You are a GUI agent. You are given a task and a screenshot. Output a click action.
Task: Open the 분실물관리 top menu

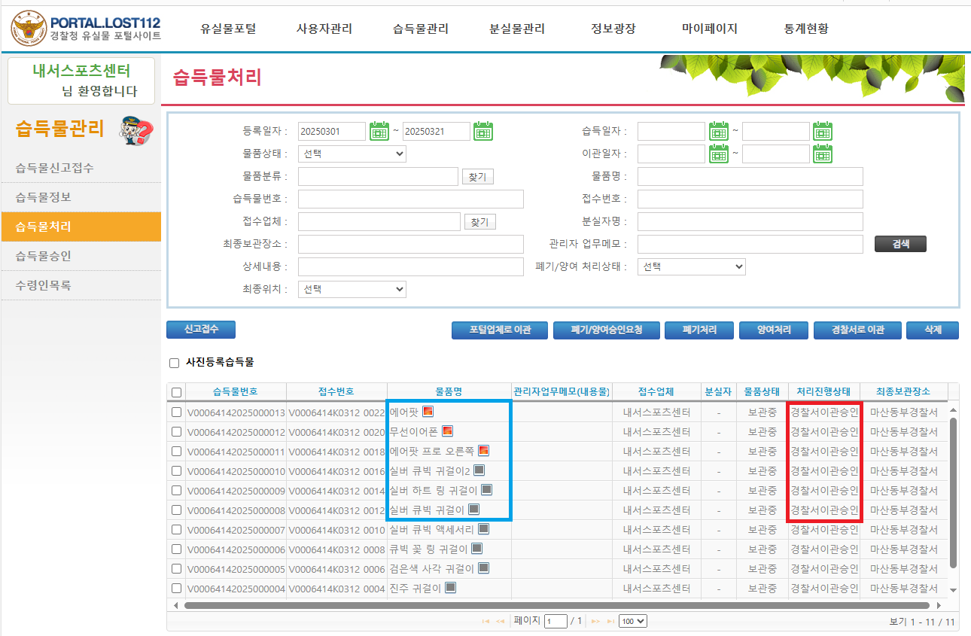(x=516, y=29)
